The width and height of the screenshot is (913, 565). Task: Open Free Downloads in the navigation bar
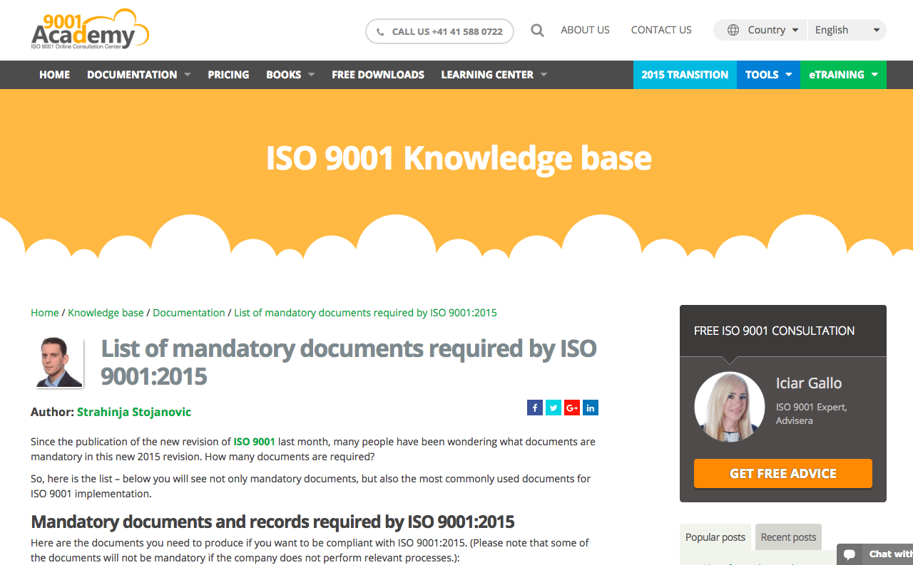pos(378,75)
